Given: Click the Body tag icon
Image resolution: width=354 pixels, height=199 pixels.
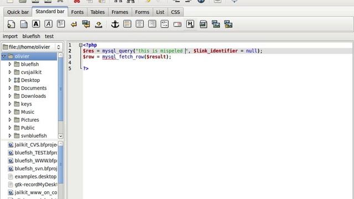Looking at the screenshot, I should pos(24,24).
